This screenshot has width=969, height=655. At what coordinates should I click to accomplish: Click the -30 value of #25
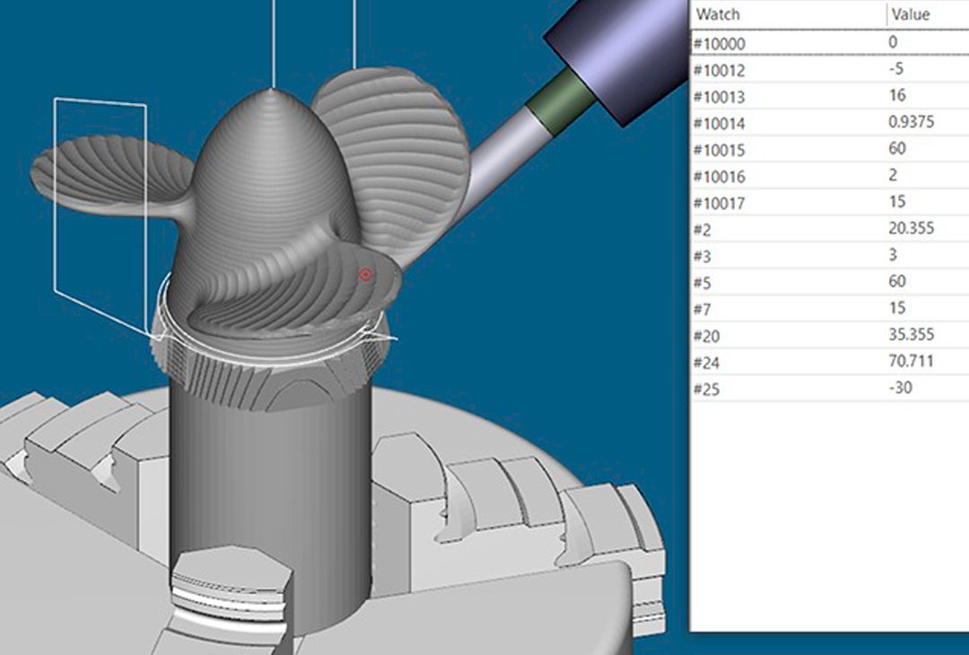[x=900, y=389]
